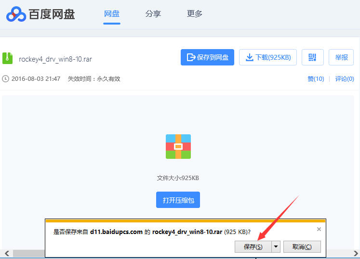This screenshot has height=259, width=360.
Task: Select the 文件大小:925KB label
Action: coord(178,178)
